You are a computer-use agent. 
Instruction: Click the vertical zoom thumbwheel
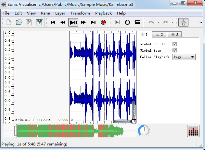pos(134,110)
